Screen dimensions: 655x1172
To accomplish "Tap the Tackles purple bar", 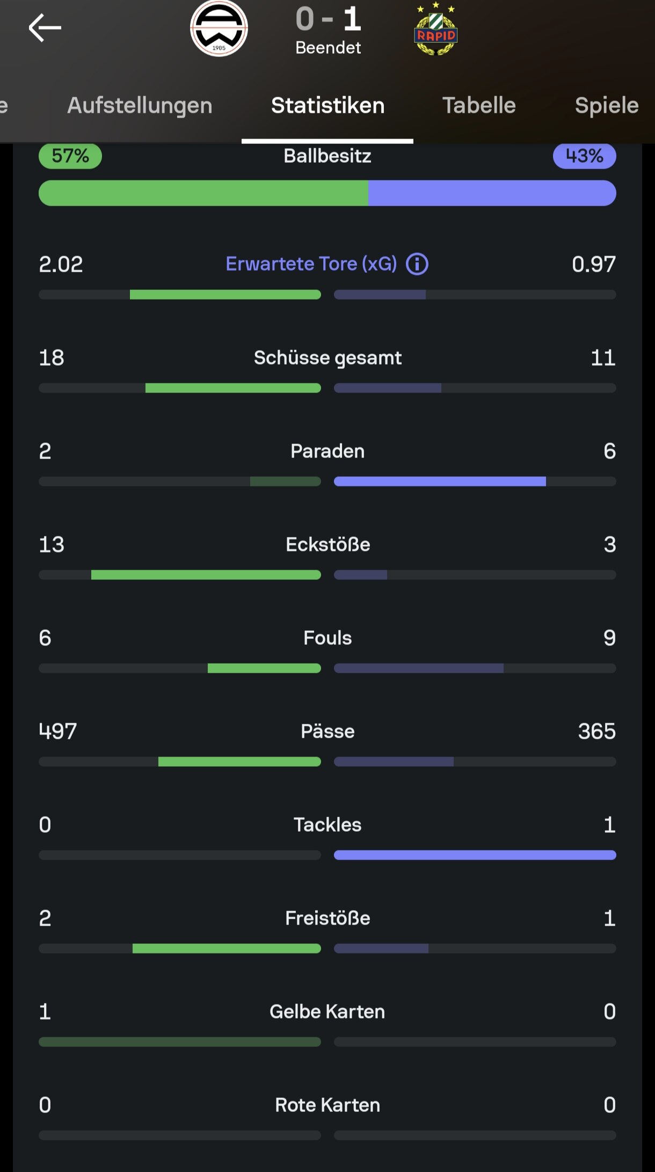I will pos(475,855).
